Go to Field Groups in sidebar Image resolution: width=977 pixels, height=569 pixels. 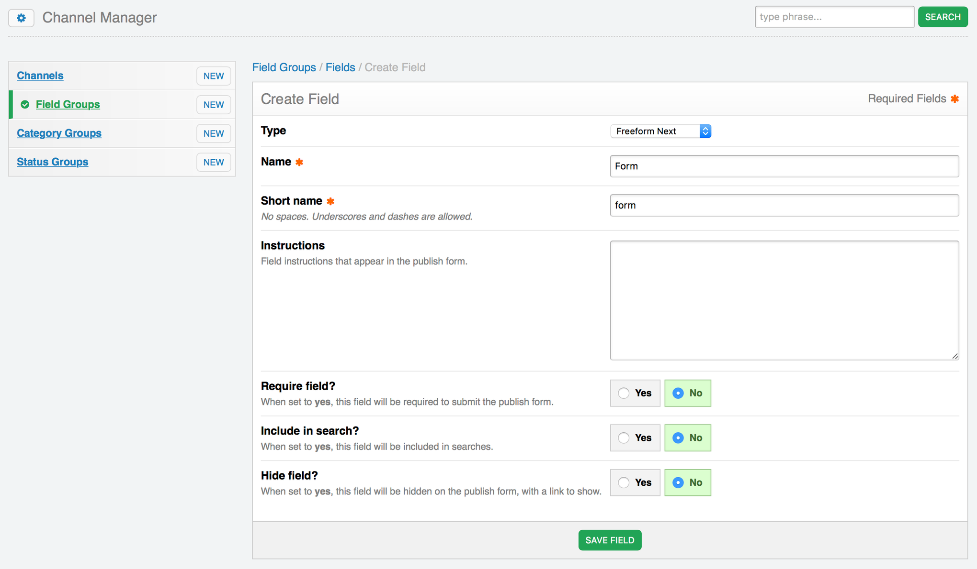[x=68, y=104]
